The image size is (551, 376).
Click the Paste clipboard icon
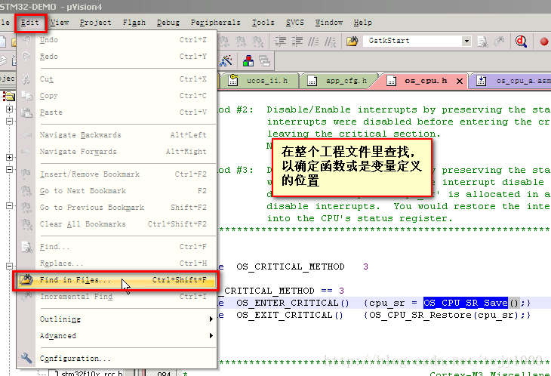click(26, 112)
